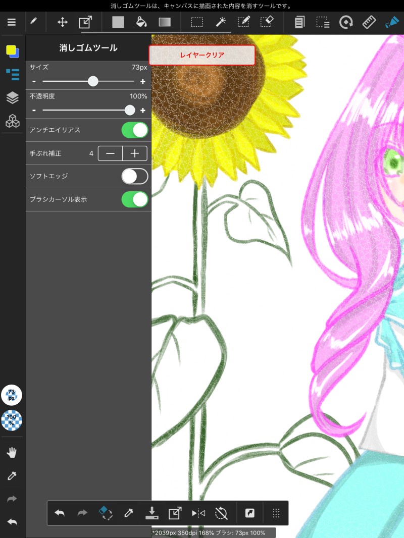The height and width of the screenshot is (538, 404).
Task: Open the shortcut bar grid dots menu
Action: click(x=276, y=513)
